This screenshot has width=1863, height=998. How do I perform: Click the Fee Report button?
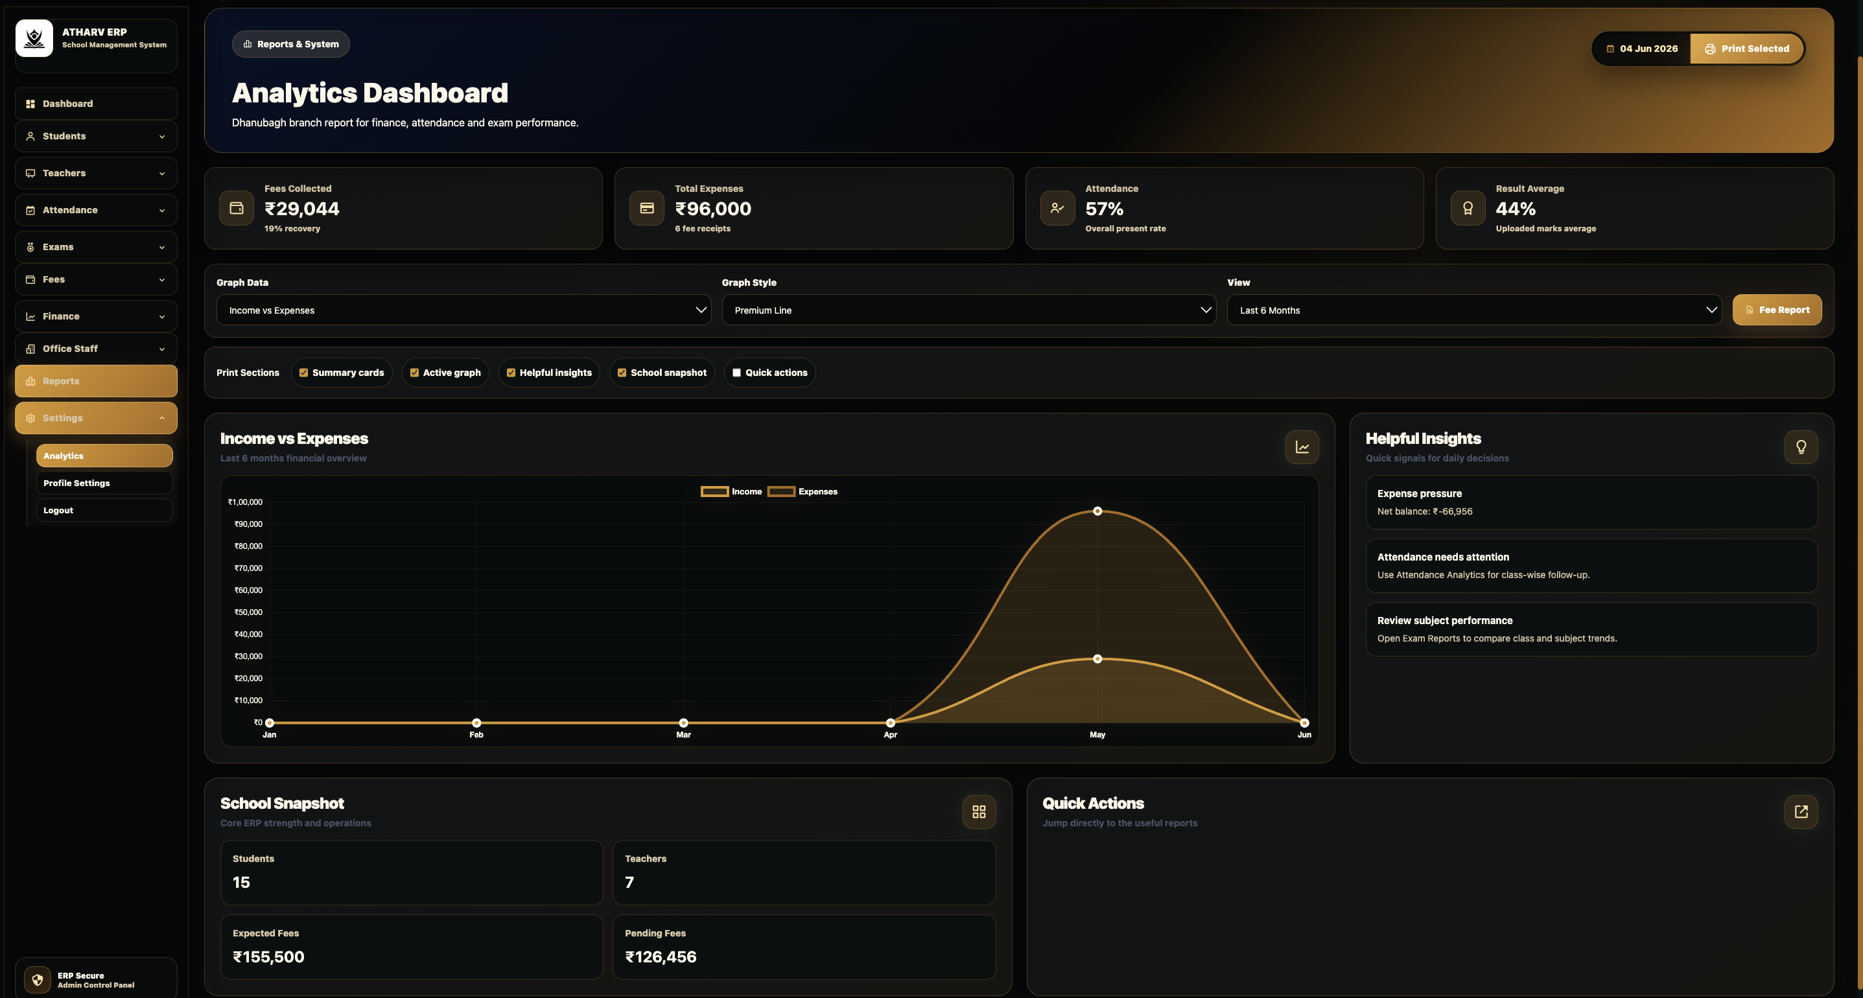click(1777, 310)
